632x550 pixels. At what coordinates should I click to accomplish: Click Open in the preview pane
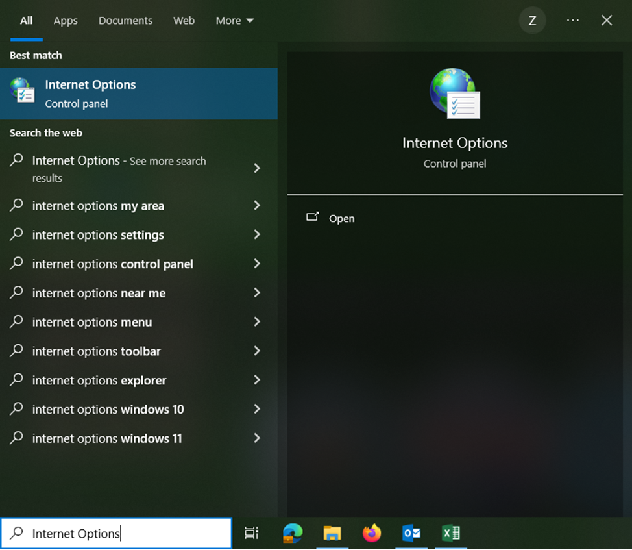tap(341, 218)
